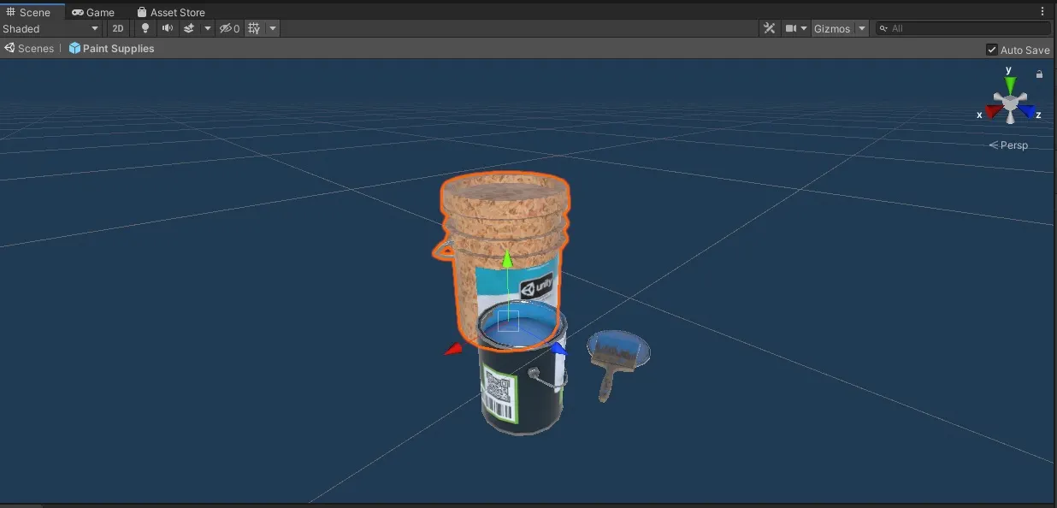Screen dimensions: 1057x508
Task: Switch projection via the Persp label
Action: coord(1009,145)
